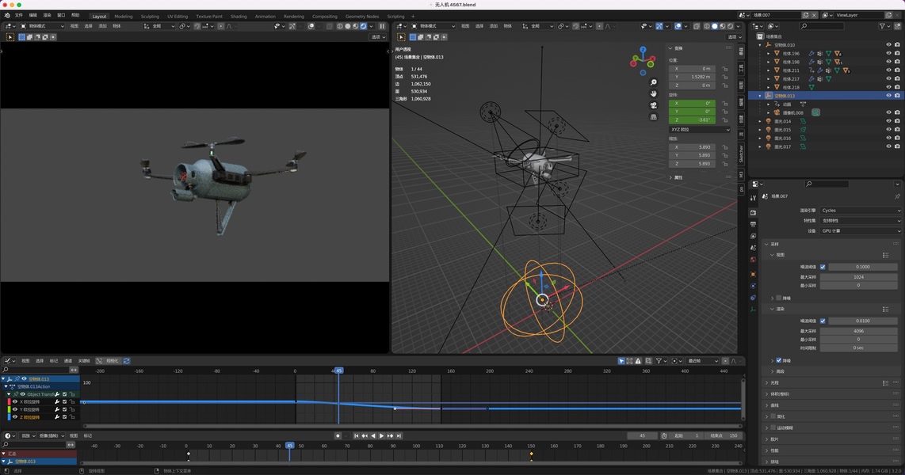Screen dimensions: 905x475
Task: Click the render max samples 4096 field
Action: point(858,331)
